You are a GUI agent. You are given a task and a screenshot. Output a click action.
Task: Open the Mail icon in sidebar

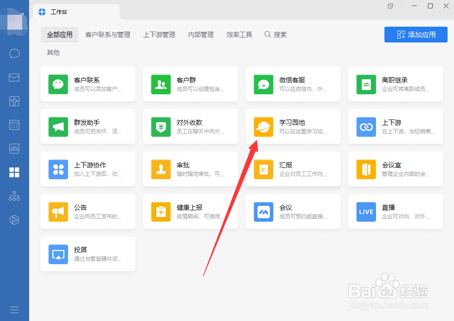[x=14, y=78]
